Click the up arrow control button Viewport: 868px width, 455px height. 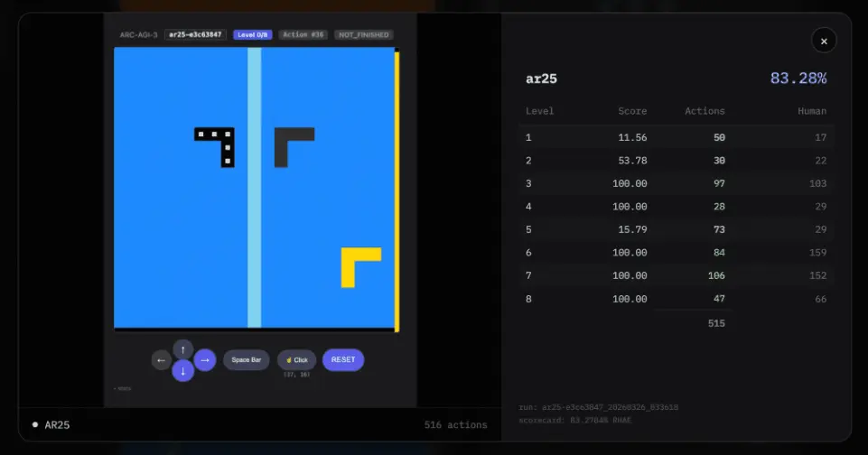pyautogui.click(x=182, y=350)
